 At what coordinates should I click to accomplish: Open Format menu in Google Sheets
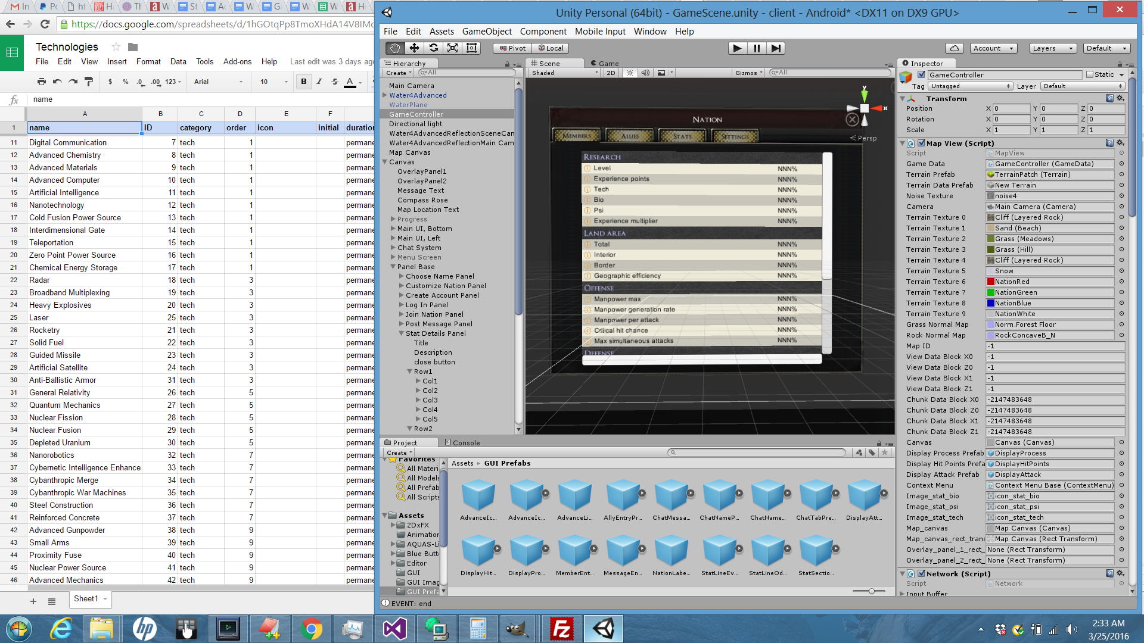click(x=148, y=61)
